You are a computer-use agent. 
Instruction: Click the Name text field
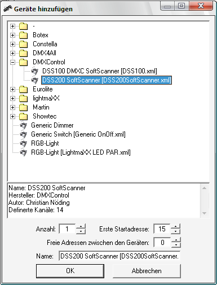pyautogui.click(x=119, y=256)
